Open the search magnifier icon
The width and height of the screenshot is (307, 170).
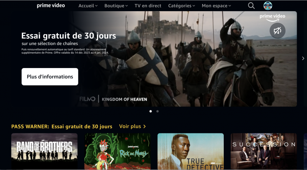[x=251, y=6]
